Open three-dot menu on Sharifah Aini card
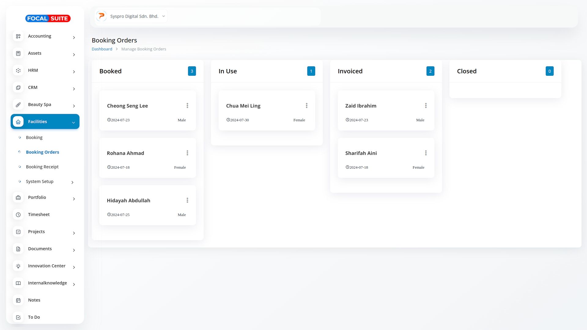Image resolution: width=587 pixels, height=330 pixels. coord(426,153)
